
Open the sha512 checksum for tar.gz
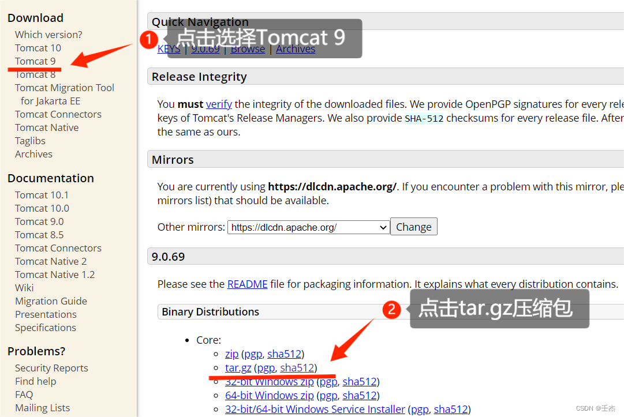pos(297,367)
